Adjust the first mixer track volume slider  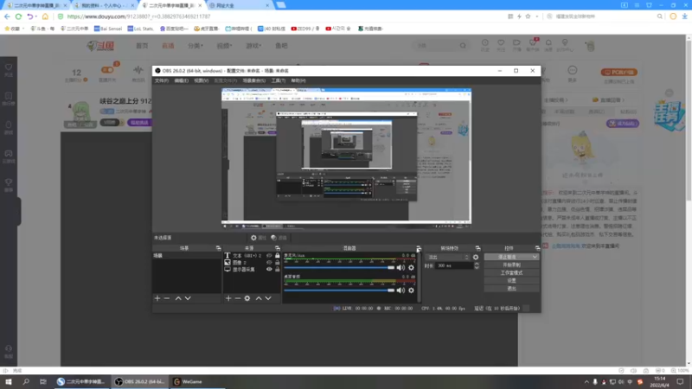339,267
